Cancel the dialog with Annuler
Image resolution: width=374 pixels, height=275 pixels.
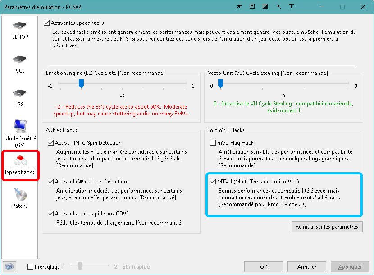(307, 266)
